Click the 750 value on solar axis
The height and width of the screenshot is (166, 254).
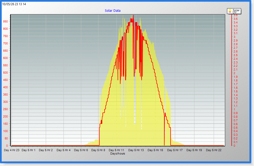(x=5, y=36)
